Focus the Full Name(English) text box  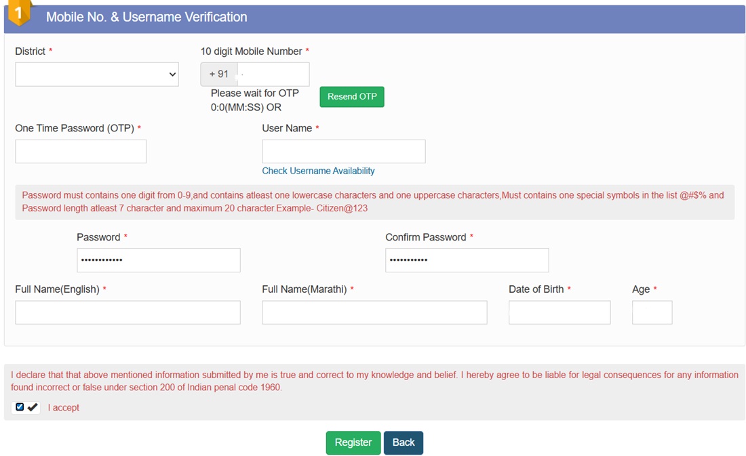pyautogui.click(x=127, y=312)
